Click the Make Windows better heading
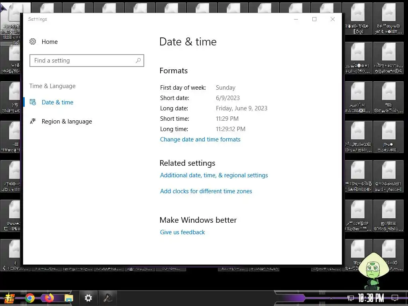 click(x=198, y=220)
